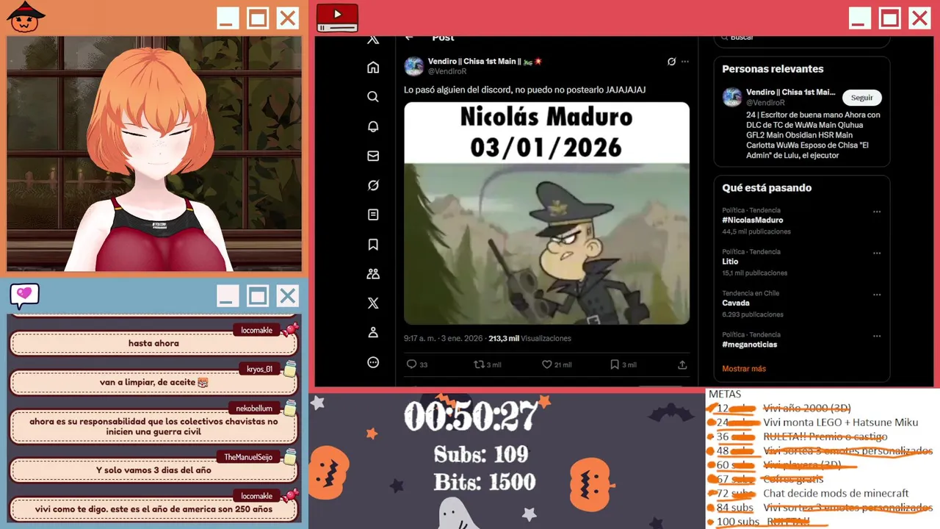The height and width of the screenshot is (529, 940).
Task: Open the More circle icon in sidebar
Action: pyautogui.click(x=373, y=361)
